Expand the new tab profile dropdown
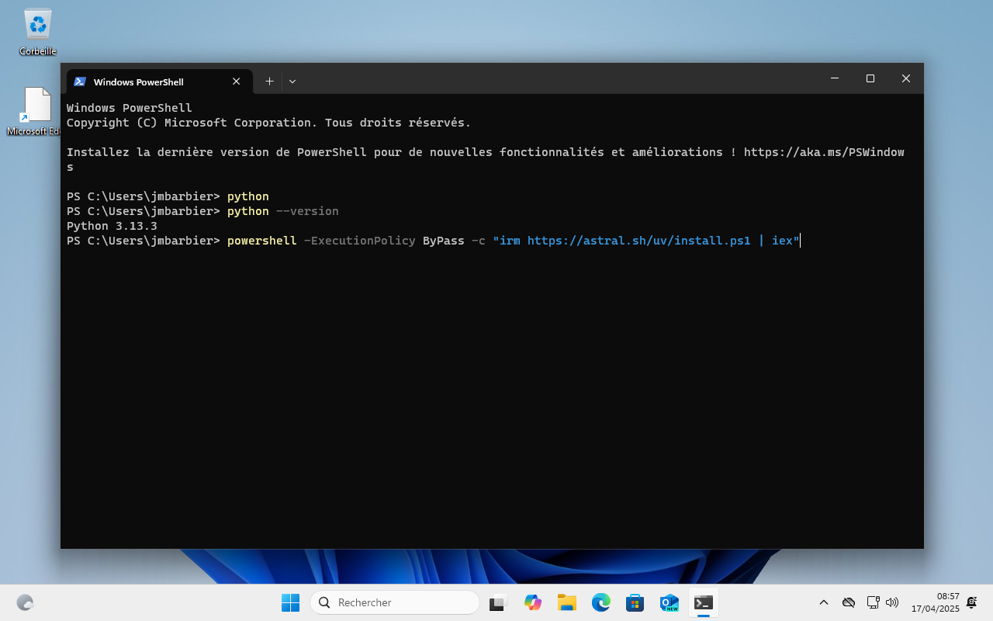Screen dimensions: 993x621 pos(292,81)
